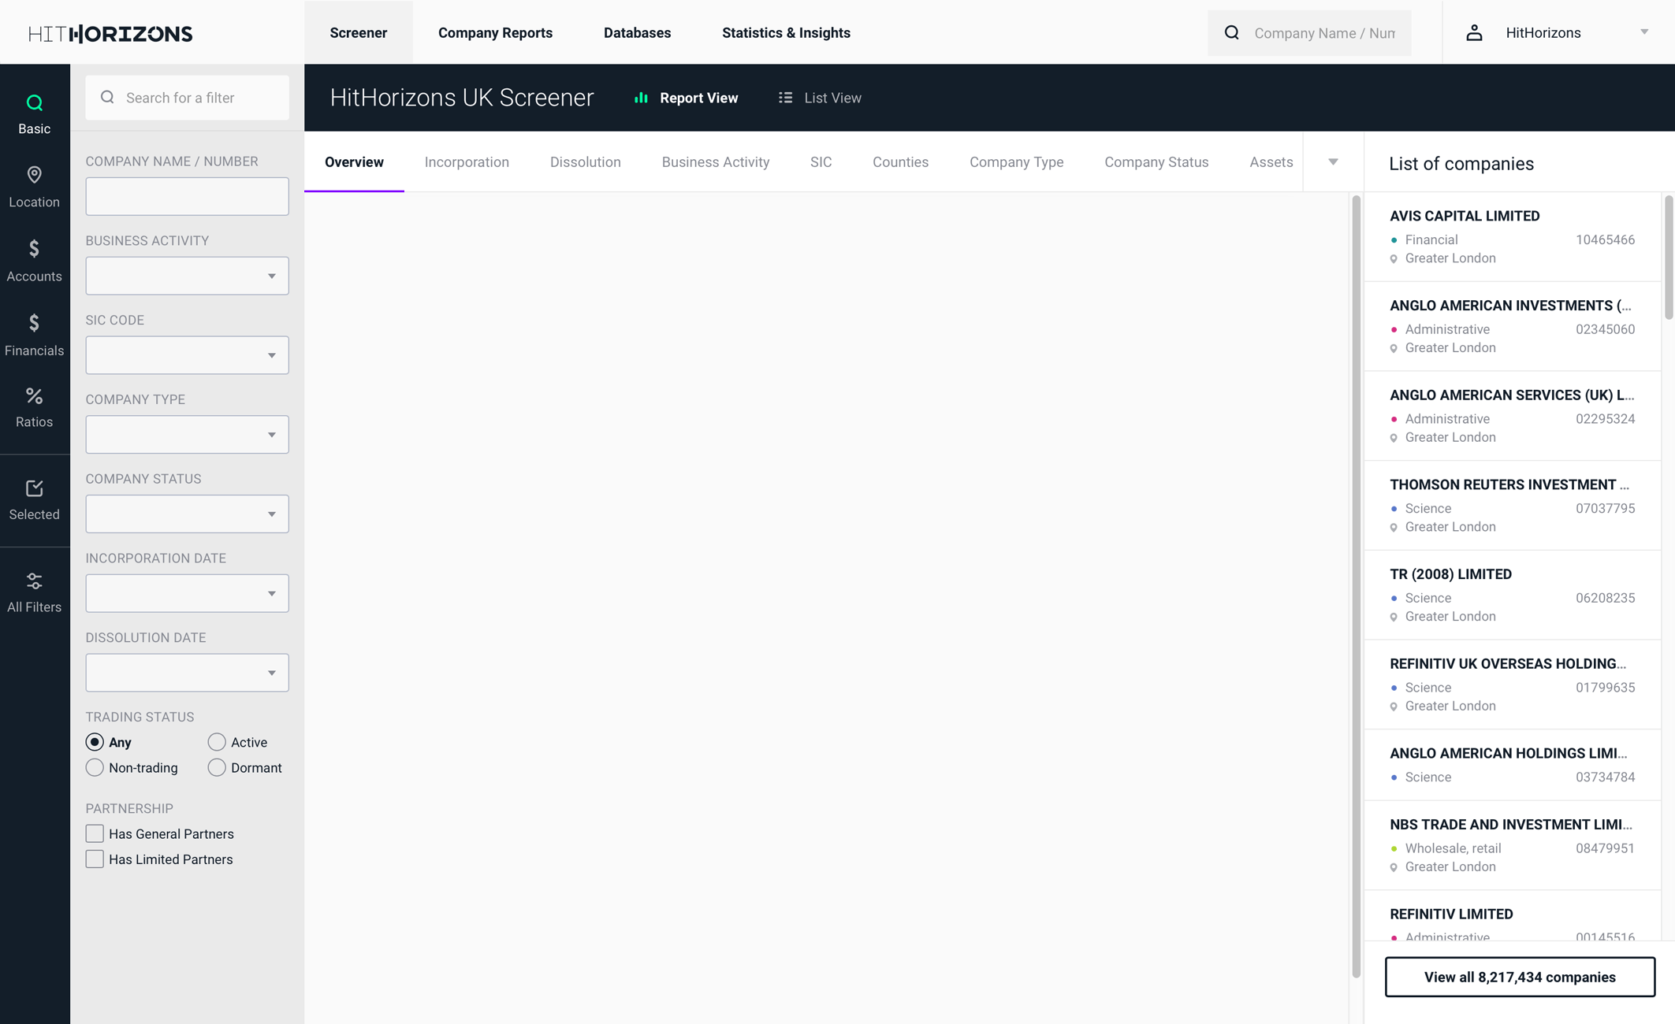
Task: Click View all 8,217,434 companies button
Action: (x=1519, y=977)
